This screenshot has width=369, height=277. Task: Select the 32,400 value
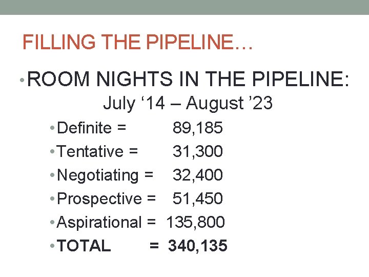(197, 175)
